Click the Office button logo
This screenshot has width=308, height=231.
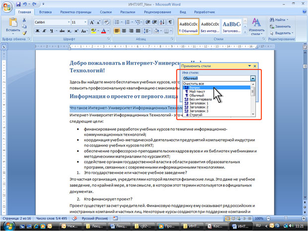coord(7,6)
